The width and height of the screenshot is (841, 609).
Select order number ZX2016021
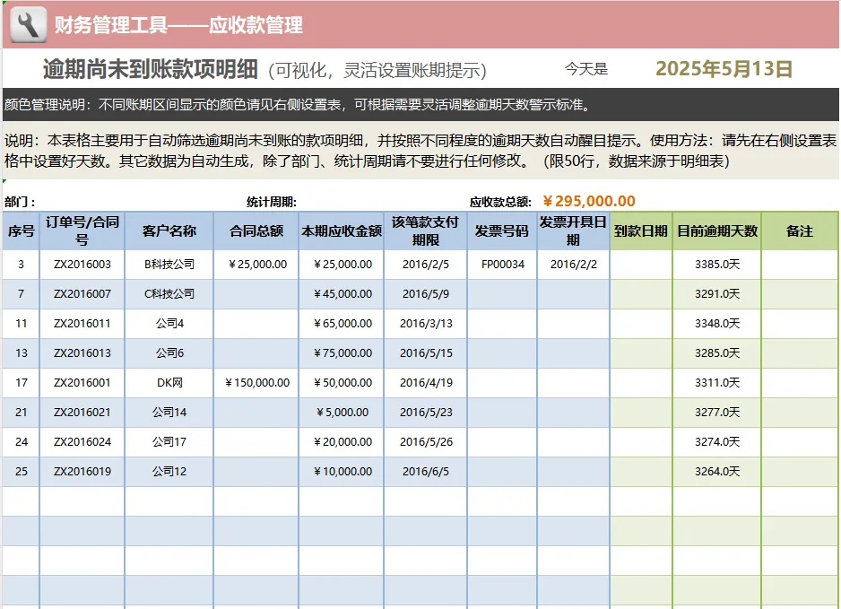(x=82, y=412)
